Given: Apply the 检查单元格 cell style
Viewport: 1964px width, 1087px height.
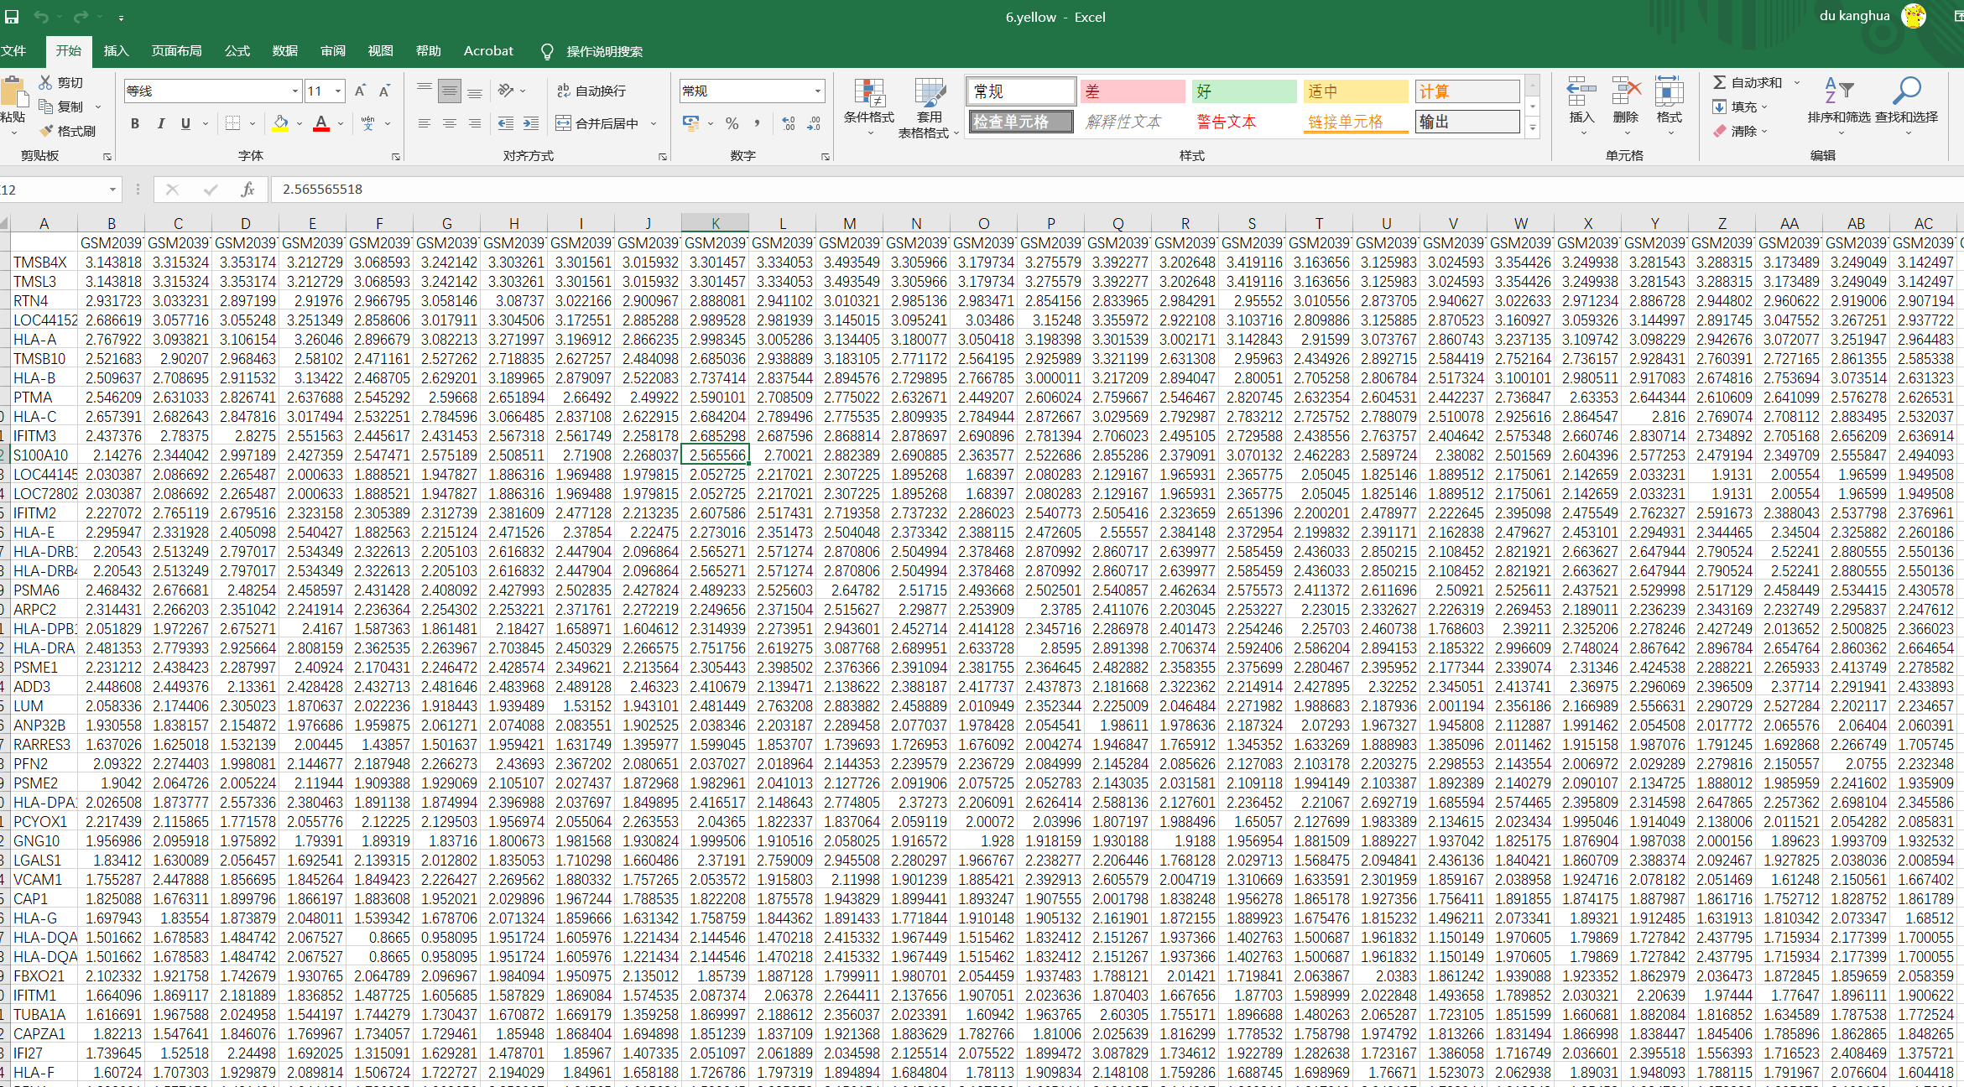Looking at the screenshot, I should [1019, 122].
